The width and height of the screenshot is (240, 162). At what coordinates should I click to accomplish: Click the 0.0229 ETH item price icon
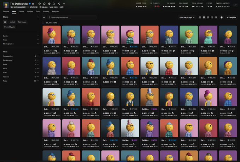point(76,51)
